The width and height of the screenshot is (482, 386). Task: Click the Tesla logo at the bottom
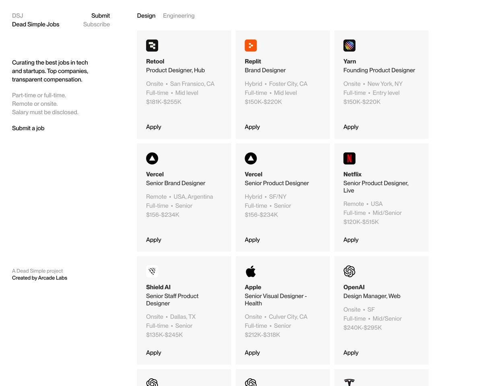(349, 382)
